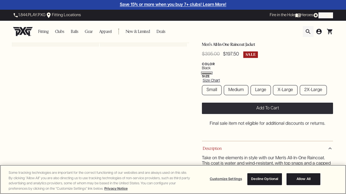Choose the Black color swatch

(x=207, y=73)
